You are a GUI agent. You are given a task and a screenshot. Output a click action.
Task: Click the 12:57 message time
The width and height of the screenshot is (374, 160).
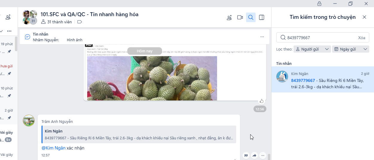[45, 155]
